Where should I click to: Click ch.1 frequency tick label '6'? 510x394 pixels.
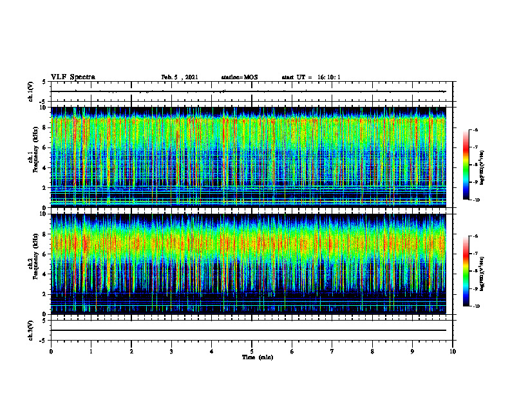pos(44,148)
